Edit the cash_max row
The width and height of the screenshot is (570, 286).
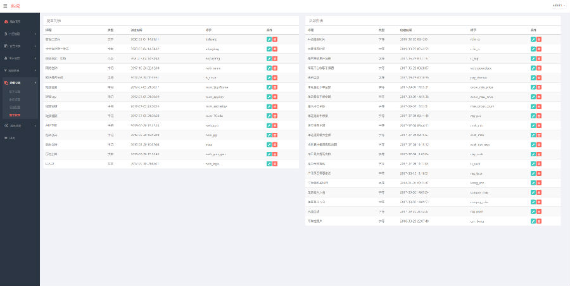[533, 135]
